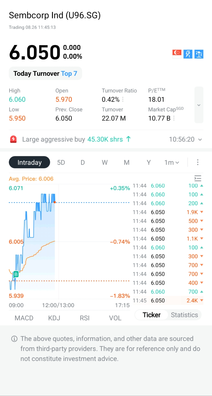212x396 pixels.
Task: Tap the Large aggressive buy alert text
Action: pyautogui.click(x=53, y=139)
